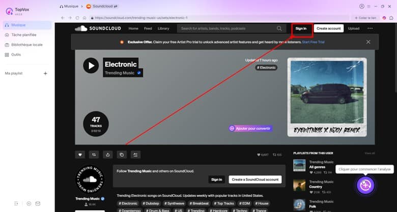Viewport: 397px width, 212px height.
Task: Open the All genres playlist
Action: [317, 167]
